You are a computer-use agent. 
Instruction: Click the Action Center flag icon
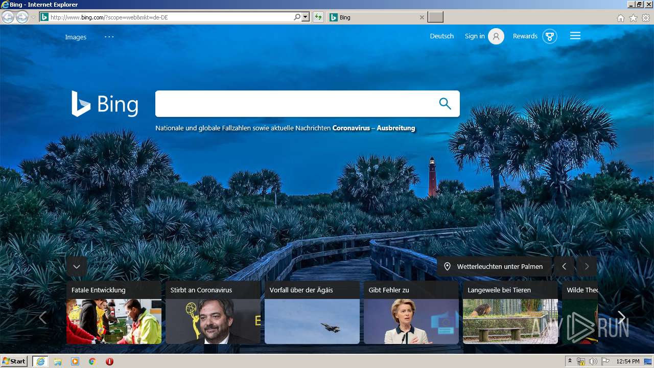605,361
